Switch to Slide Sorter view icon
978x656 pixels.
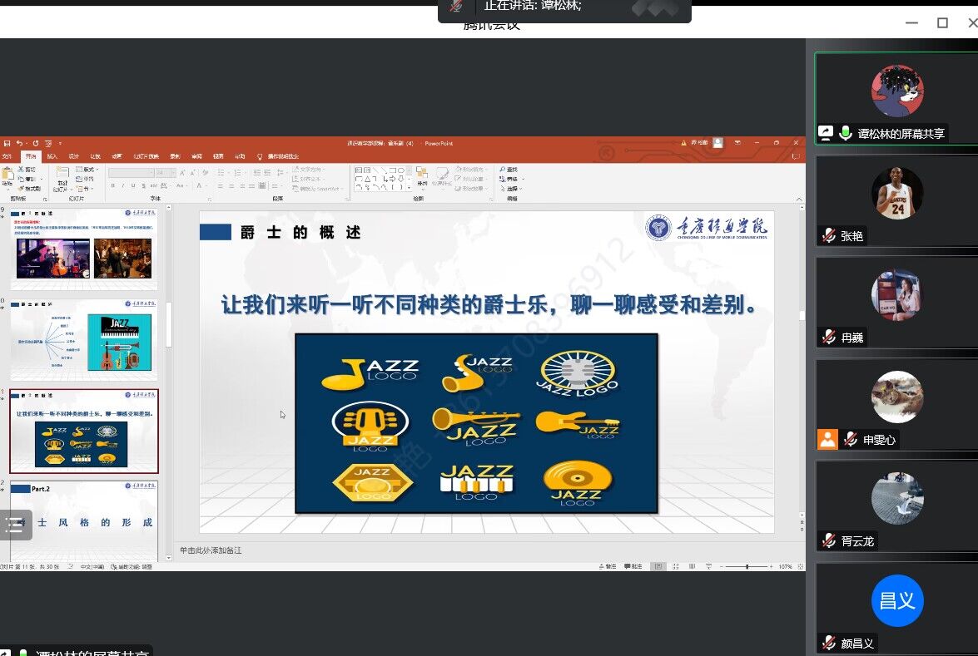point(673,566)
